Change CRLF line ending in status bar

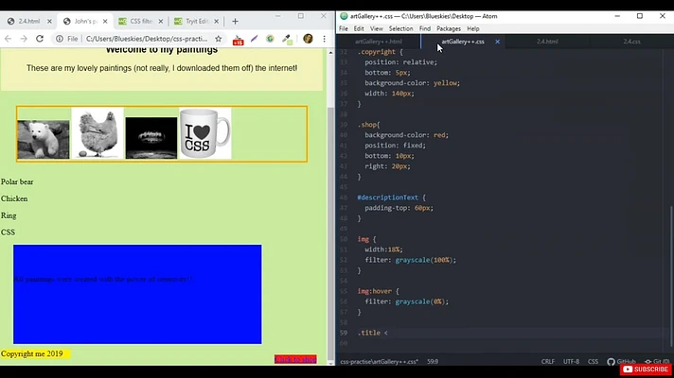point(547,362)
